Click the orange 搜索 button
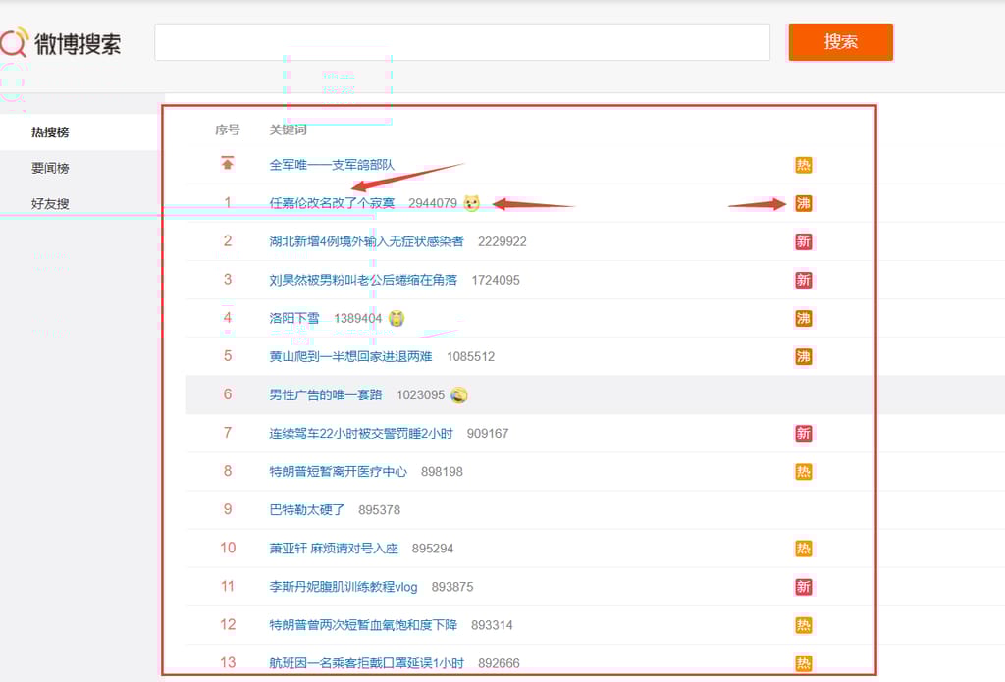Screen dimensions: 1005x682 tap(840, 42)
